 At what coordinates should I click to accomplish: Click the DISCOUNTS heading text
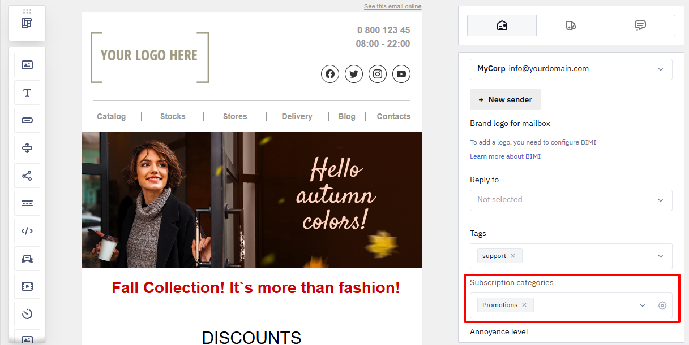pyautogui.click(x=252, y=338)
